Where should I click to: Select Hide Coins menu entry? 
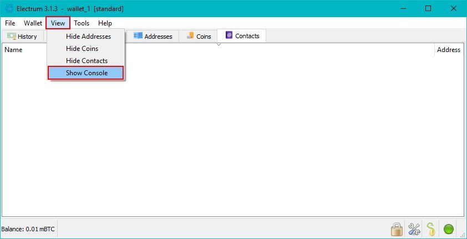[x=86, y=49]
